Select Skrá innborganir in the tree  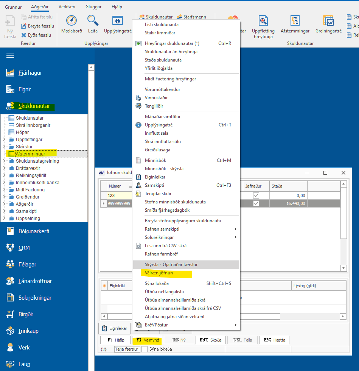33,125
